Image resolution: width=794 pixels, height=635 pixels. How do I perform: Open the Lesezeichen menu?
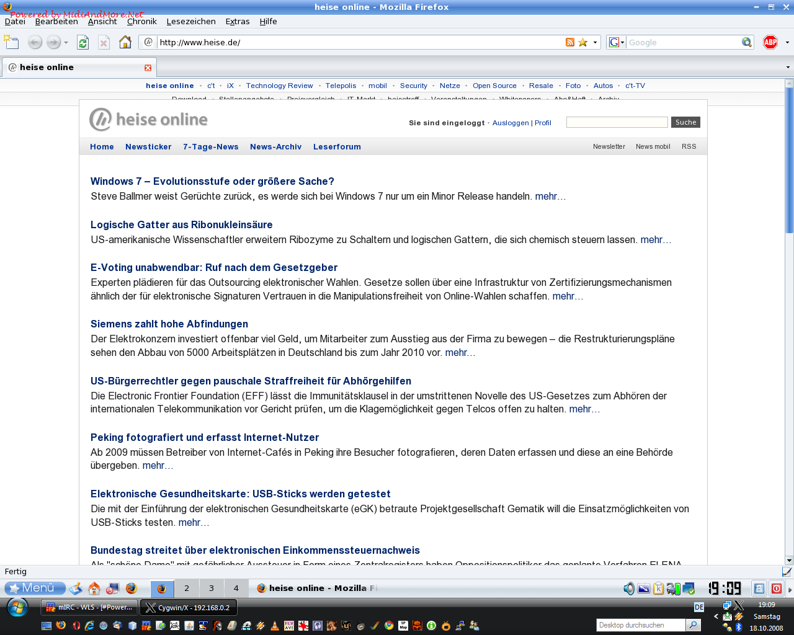191,21
